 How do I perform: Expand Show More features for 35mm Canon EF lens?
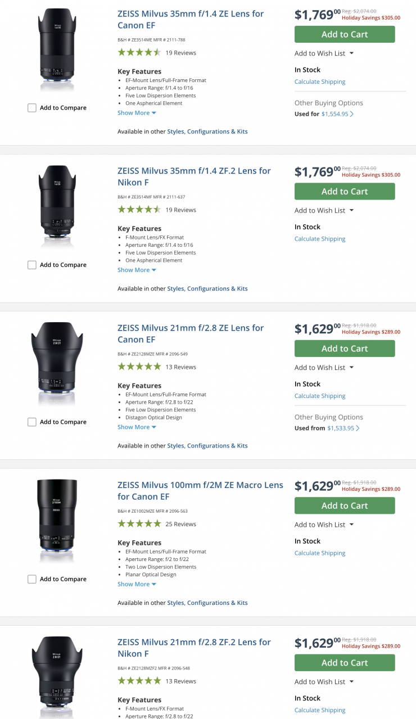(x=137, y=113)
